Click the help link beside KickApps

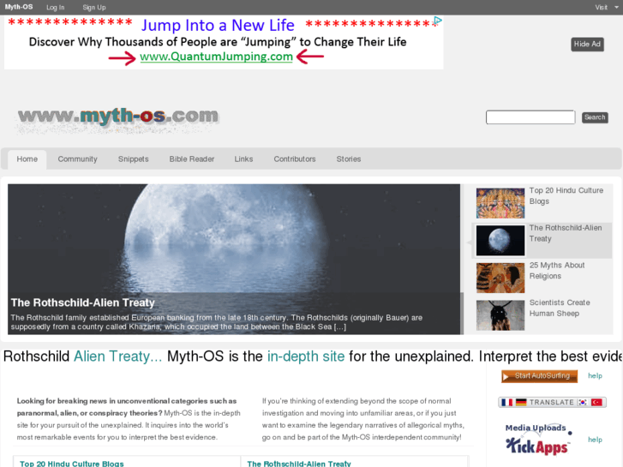pos(595,440)
